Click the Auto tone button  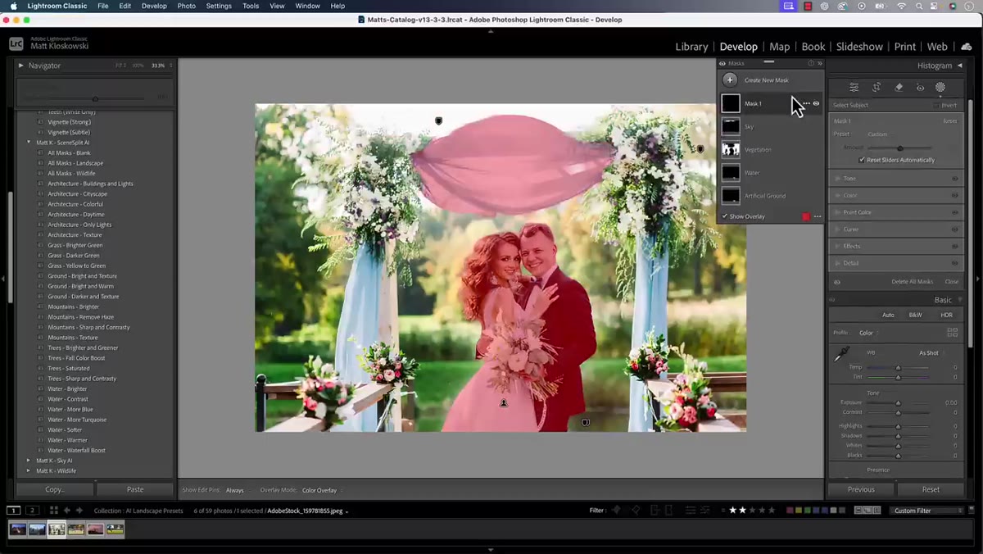point(888,315)
